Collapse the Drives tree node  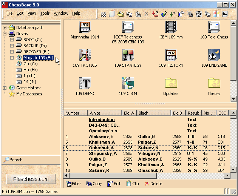click(5, 34)
